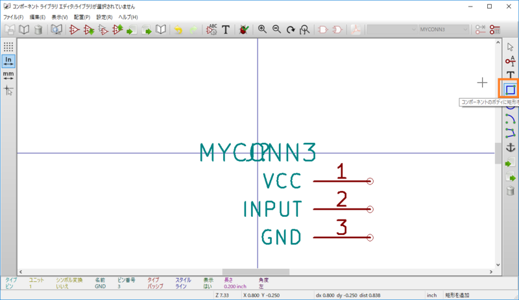This screenshot has width=519, height=300.
Task: Switch units to inches button
Action: (x=8, y=61)
